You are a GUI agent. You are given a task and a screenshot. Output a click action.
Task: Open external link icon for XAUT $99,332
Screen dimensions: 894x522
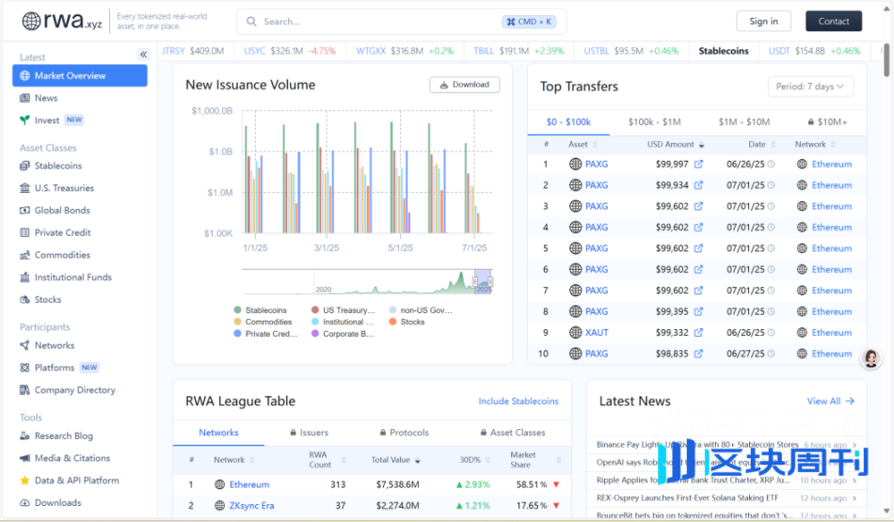click(x=698, y=333)
